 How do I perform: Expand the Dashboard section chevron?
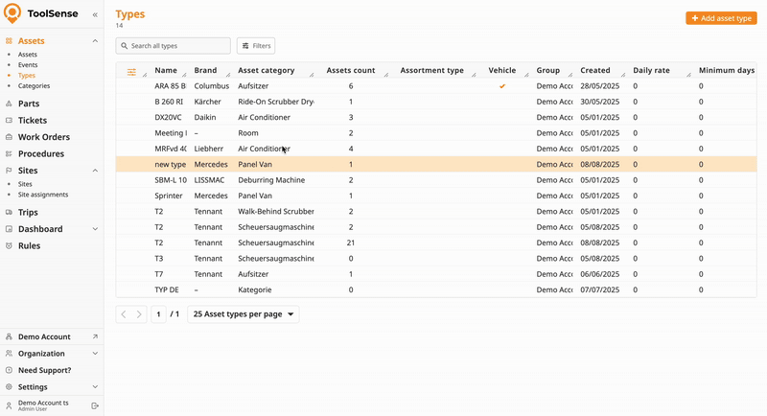click(x=95, y=229)
